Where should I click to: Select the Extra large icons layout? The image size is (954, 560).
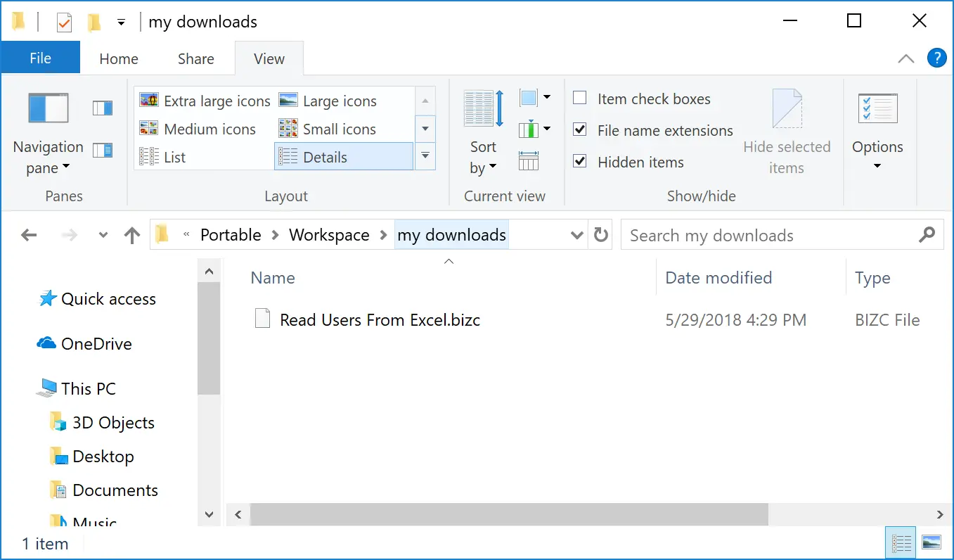(205, 101)
